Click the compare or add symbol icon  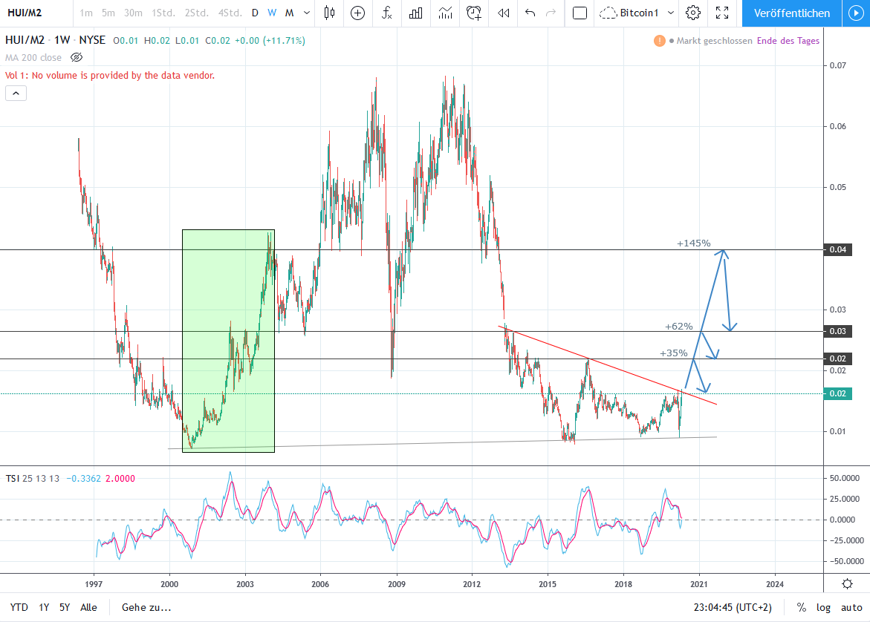click(x=358, y=13)
